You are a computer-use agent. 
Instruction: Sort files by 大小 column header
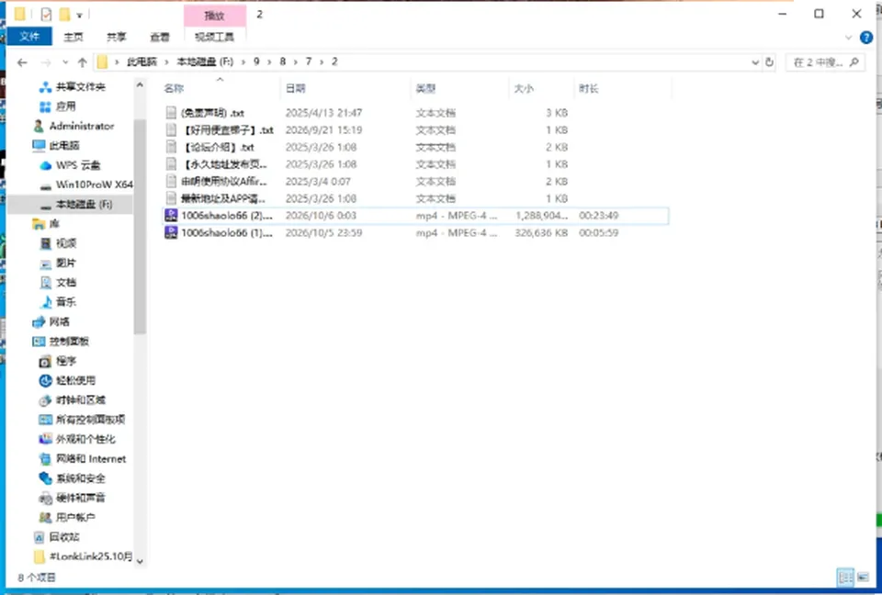(524, 88)
